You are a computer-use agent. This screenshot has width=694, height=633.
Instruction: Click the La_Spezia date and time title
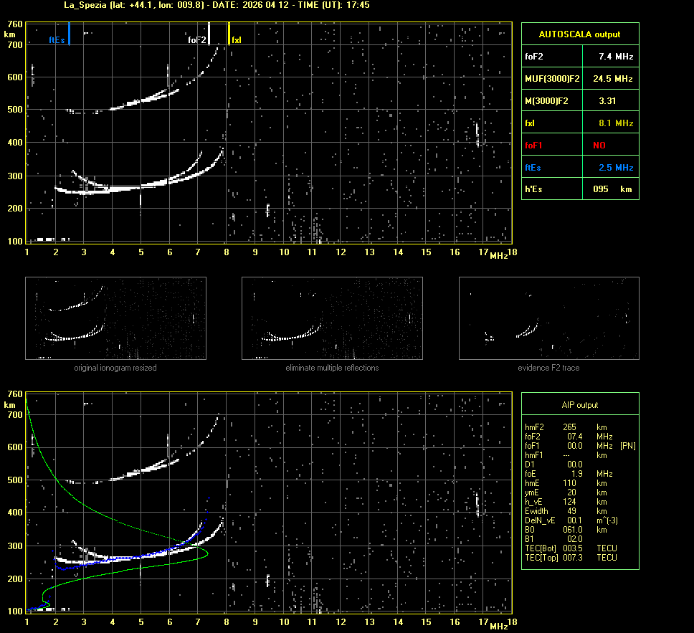click(x=206, y=5)
